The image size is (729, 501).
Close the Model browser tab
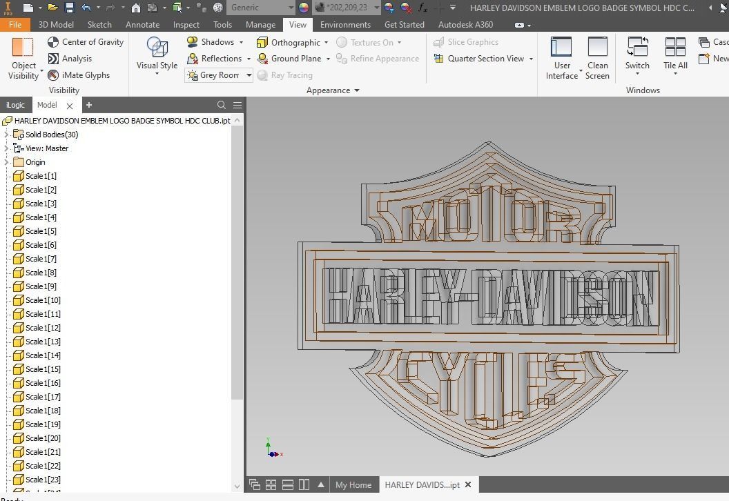click(x=70, y=106)
